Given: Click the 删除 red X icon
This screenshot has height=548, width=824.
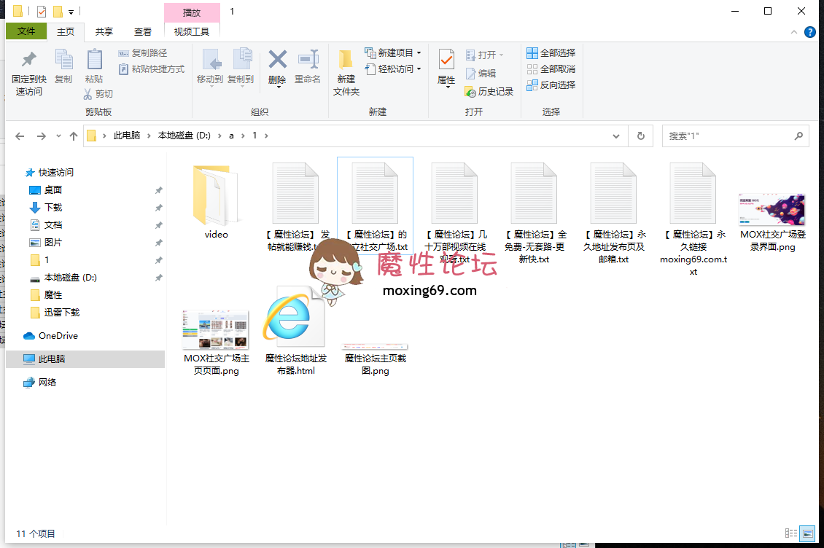Looking at the screenshot, I should pos(278,59).
